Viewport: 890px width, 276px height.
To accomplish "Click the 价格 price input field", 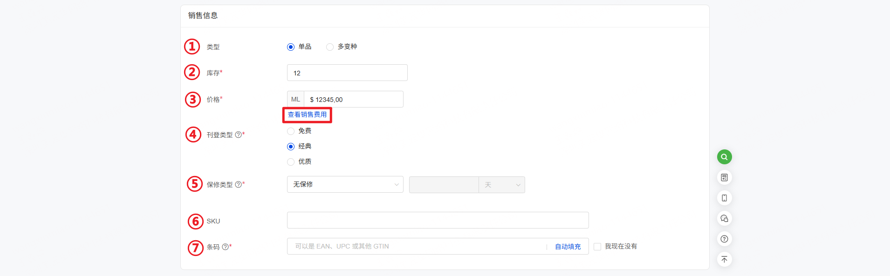I will click(353, 99).
